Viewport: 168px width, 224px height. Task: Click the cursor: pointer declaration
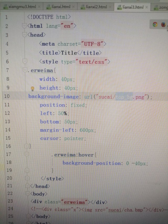pyautogui.click(x=63, y=138)
